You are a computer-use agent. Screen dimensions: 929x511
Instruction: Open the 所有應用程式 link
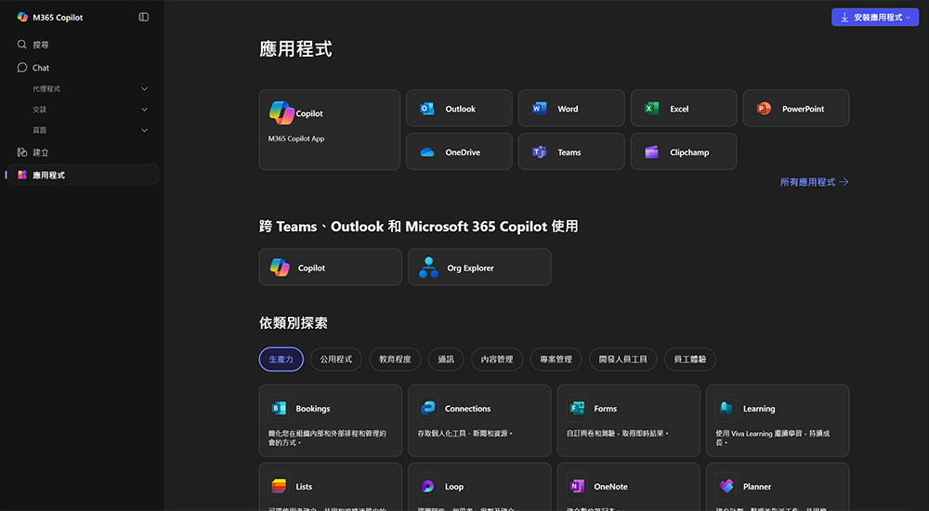click(x=814, y=182)
